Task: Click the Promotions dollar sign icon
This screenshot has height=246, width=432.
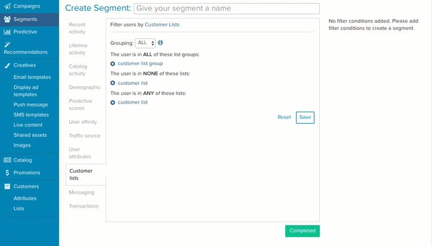Action: pos(7,173)
